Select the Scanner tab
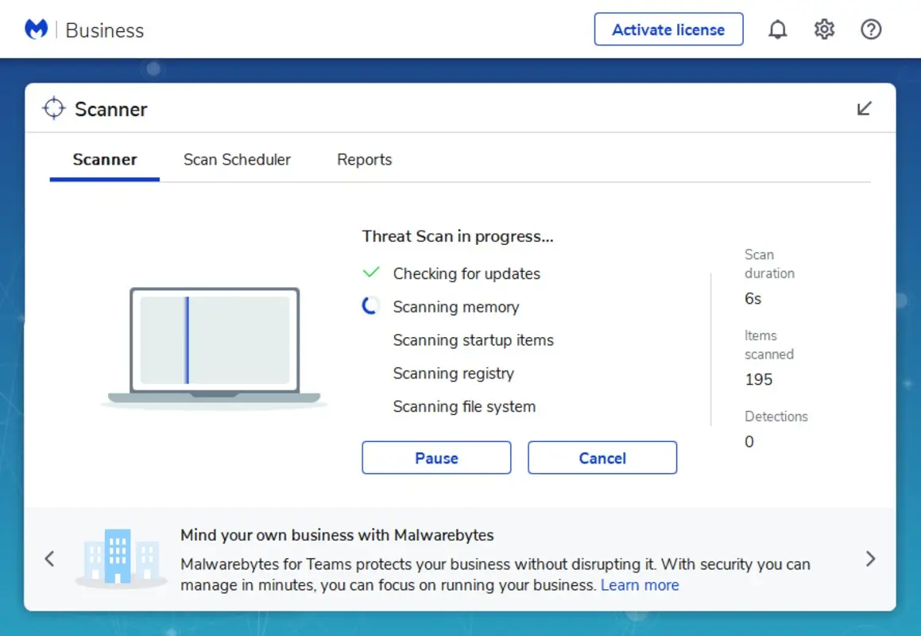 click(104, 159)
